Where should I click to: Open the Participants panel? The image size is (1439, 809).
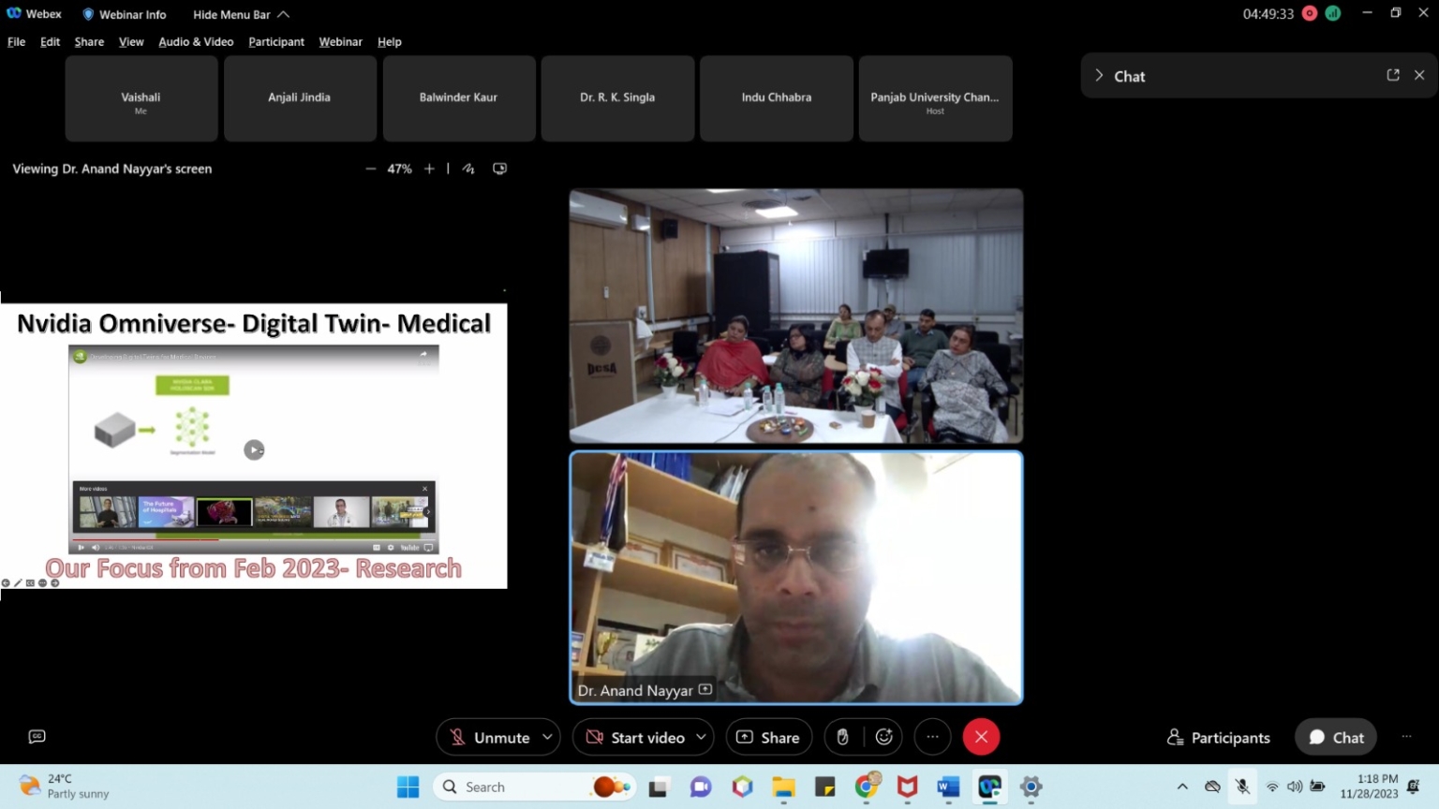point(1219,738)
